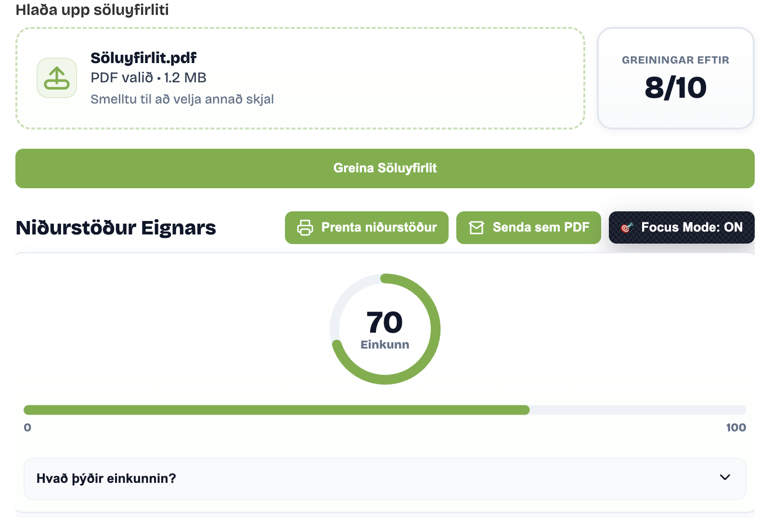This screenshot has height=518, width=773.
Task: Click the "PDF valið • 1.2 MB" text
Action: (148, 78)
